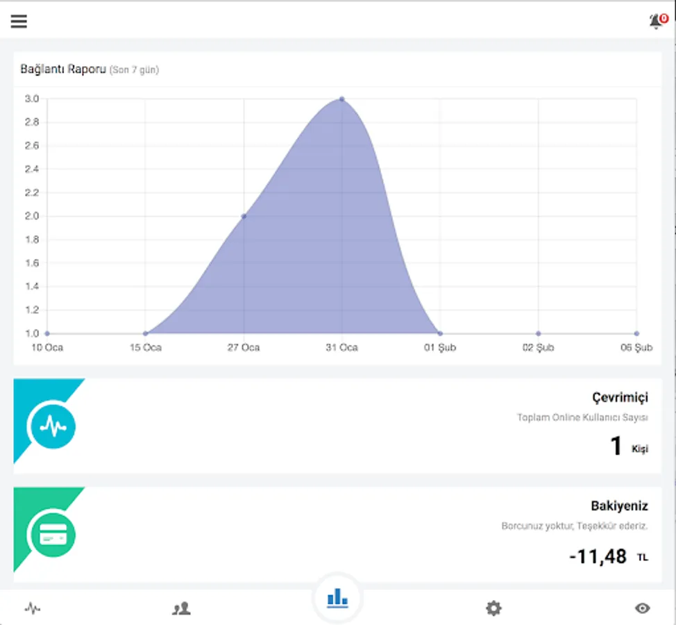Click the 2.0 y-axis label
The width and height of the screenshot is (676, 625).
pos(32,216)
